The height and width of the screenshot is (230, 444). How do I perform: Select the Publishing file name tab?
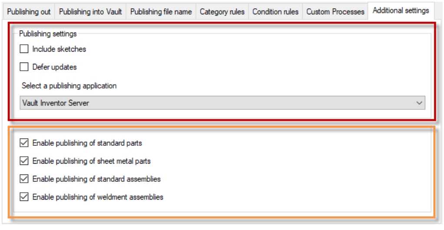click(x=161, y=12)
